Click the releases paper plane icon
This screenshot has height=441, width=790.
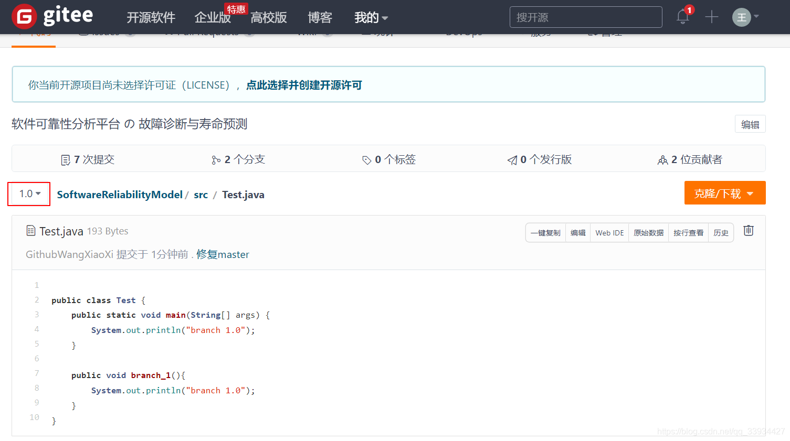(x=512, y=160)
